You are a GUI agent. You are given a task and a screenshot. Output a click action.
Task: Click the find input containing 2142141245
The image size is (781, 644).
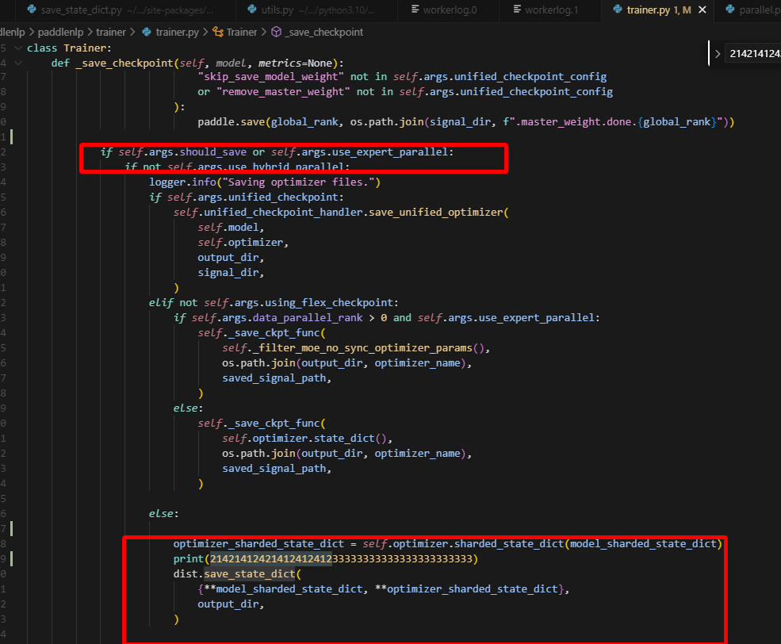[x=753, y=54]
